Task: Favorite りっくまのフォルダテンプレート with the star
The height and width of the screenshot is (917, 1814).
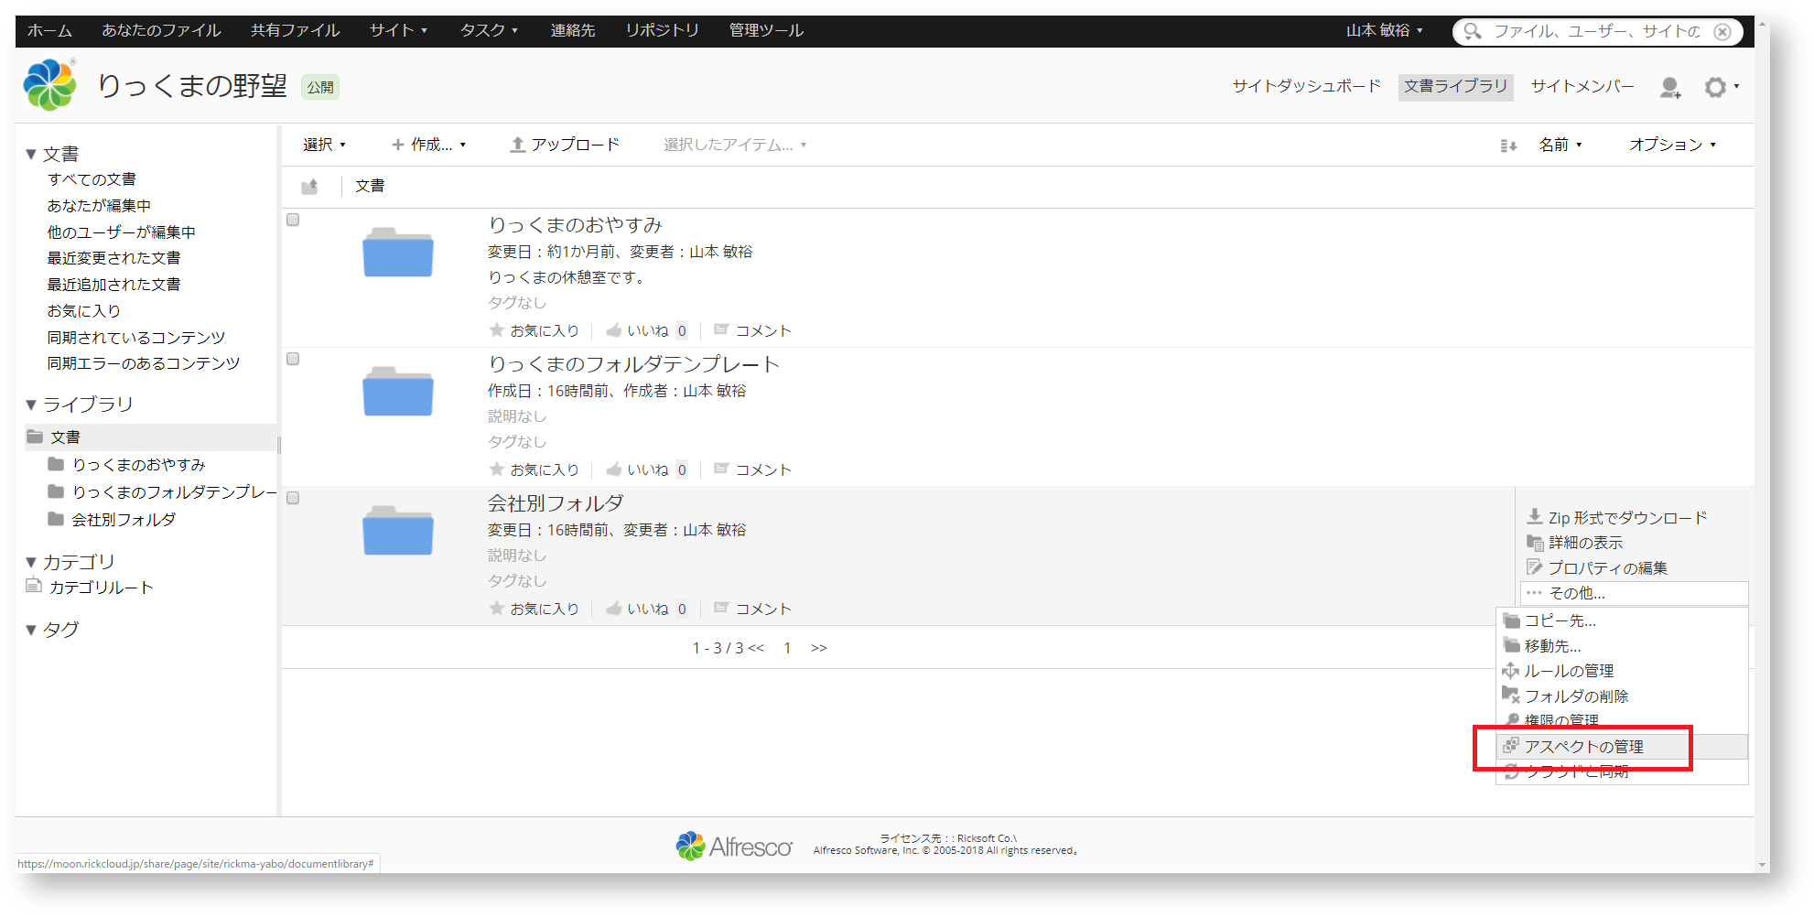Action: pyautogui.click(x=534, y=469)
